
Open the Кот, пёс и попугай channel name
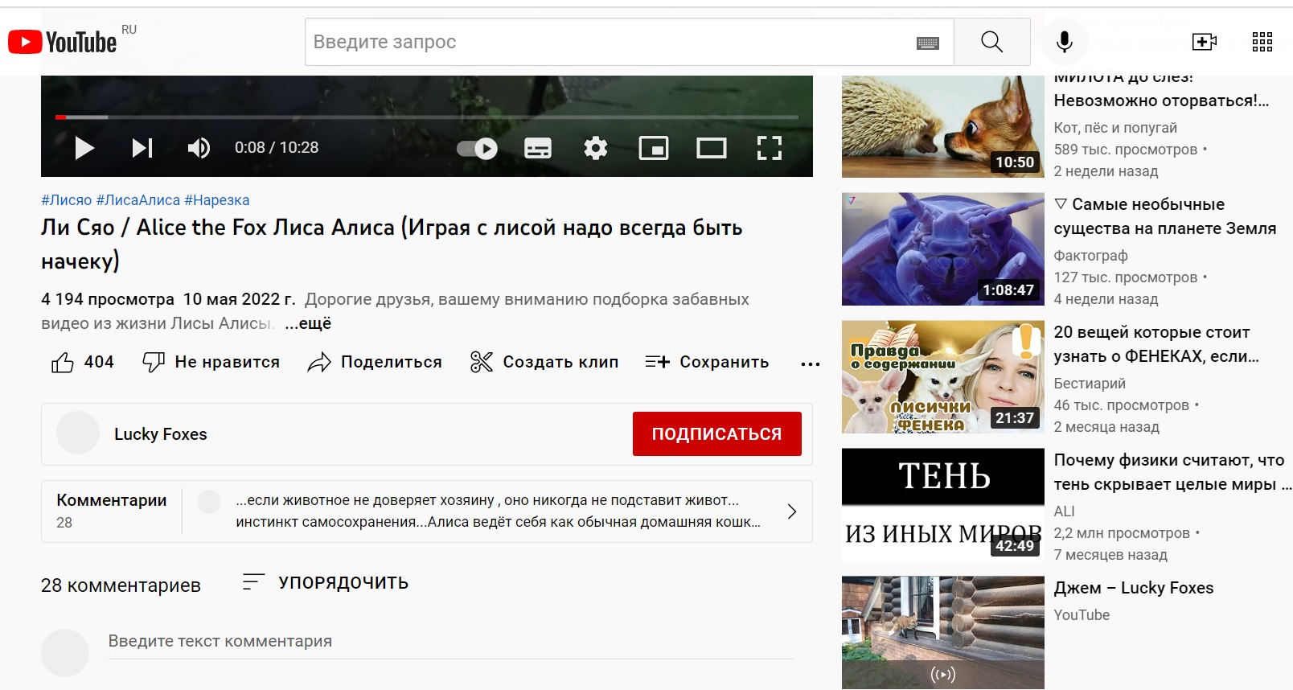[1115, 128]
